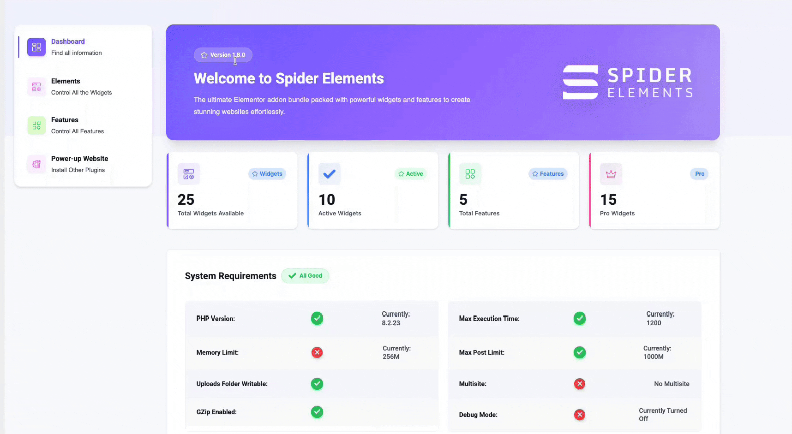Open the Dashboard sidebar icon
The height and width of the screenshot is (434, 792).
point(36,47)
